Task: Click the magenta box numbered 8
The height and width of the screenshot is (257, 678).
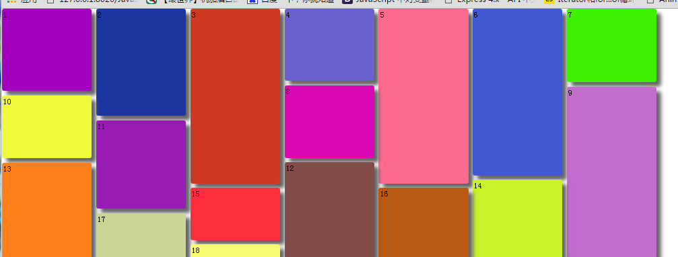Action: coord(329,122)
